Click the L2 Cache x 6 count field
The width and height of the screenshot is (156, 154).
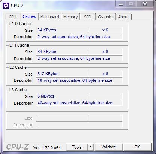click(x=105, y=74)
